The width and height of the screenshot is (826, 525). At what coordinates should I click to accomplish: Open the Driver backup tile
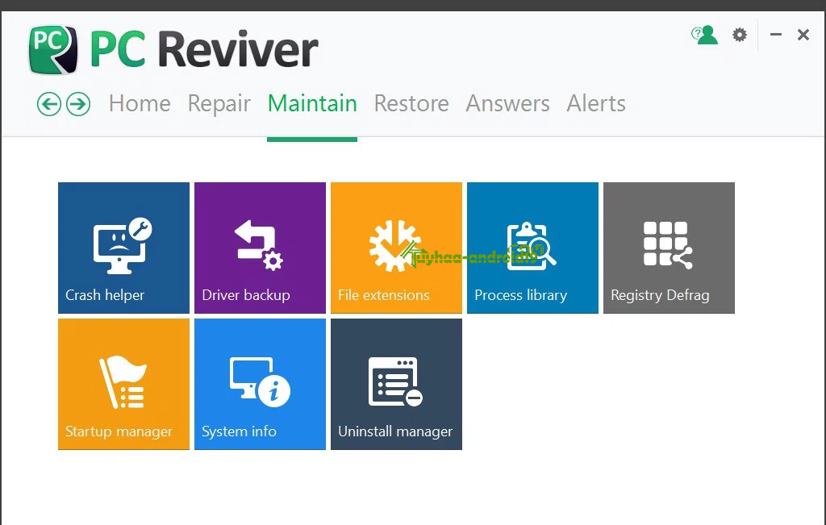pyautogui.click(x=261, y=248)
